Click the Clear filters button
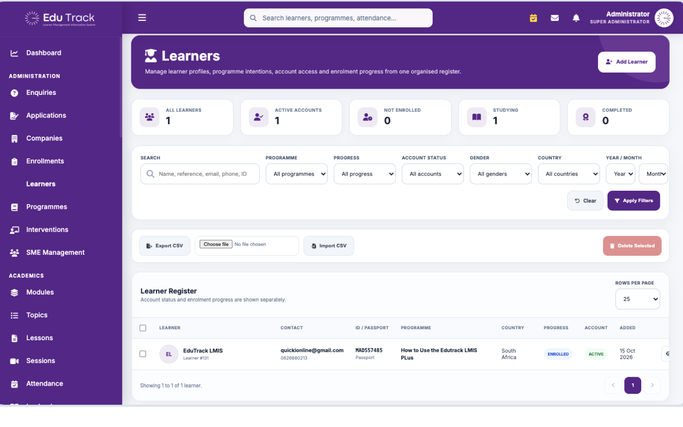 tap(585, 201)
